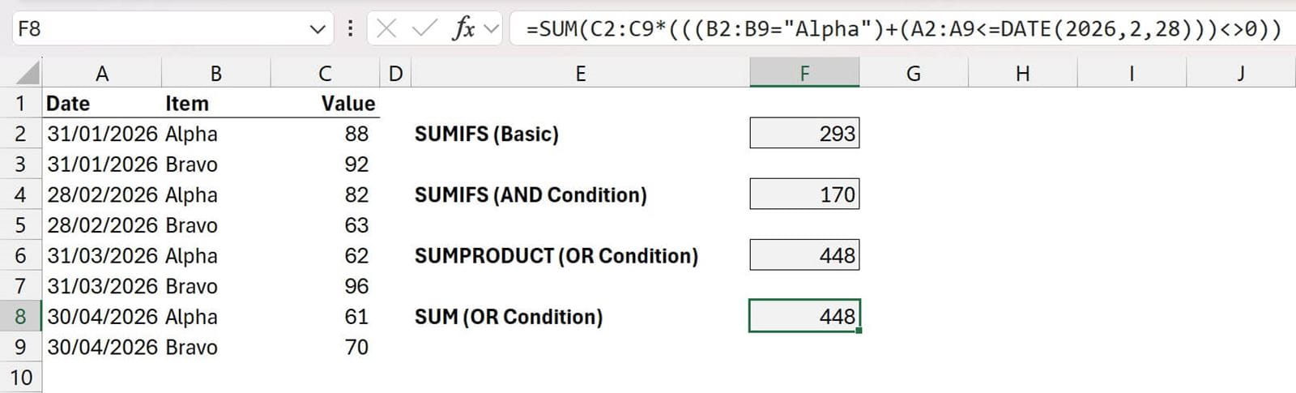Select column H header
The image size is (1296, 393).
click(x=1023, y=74)
